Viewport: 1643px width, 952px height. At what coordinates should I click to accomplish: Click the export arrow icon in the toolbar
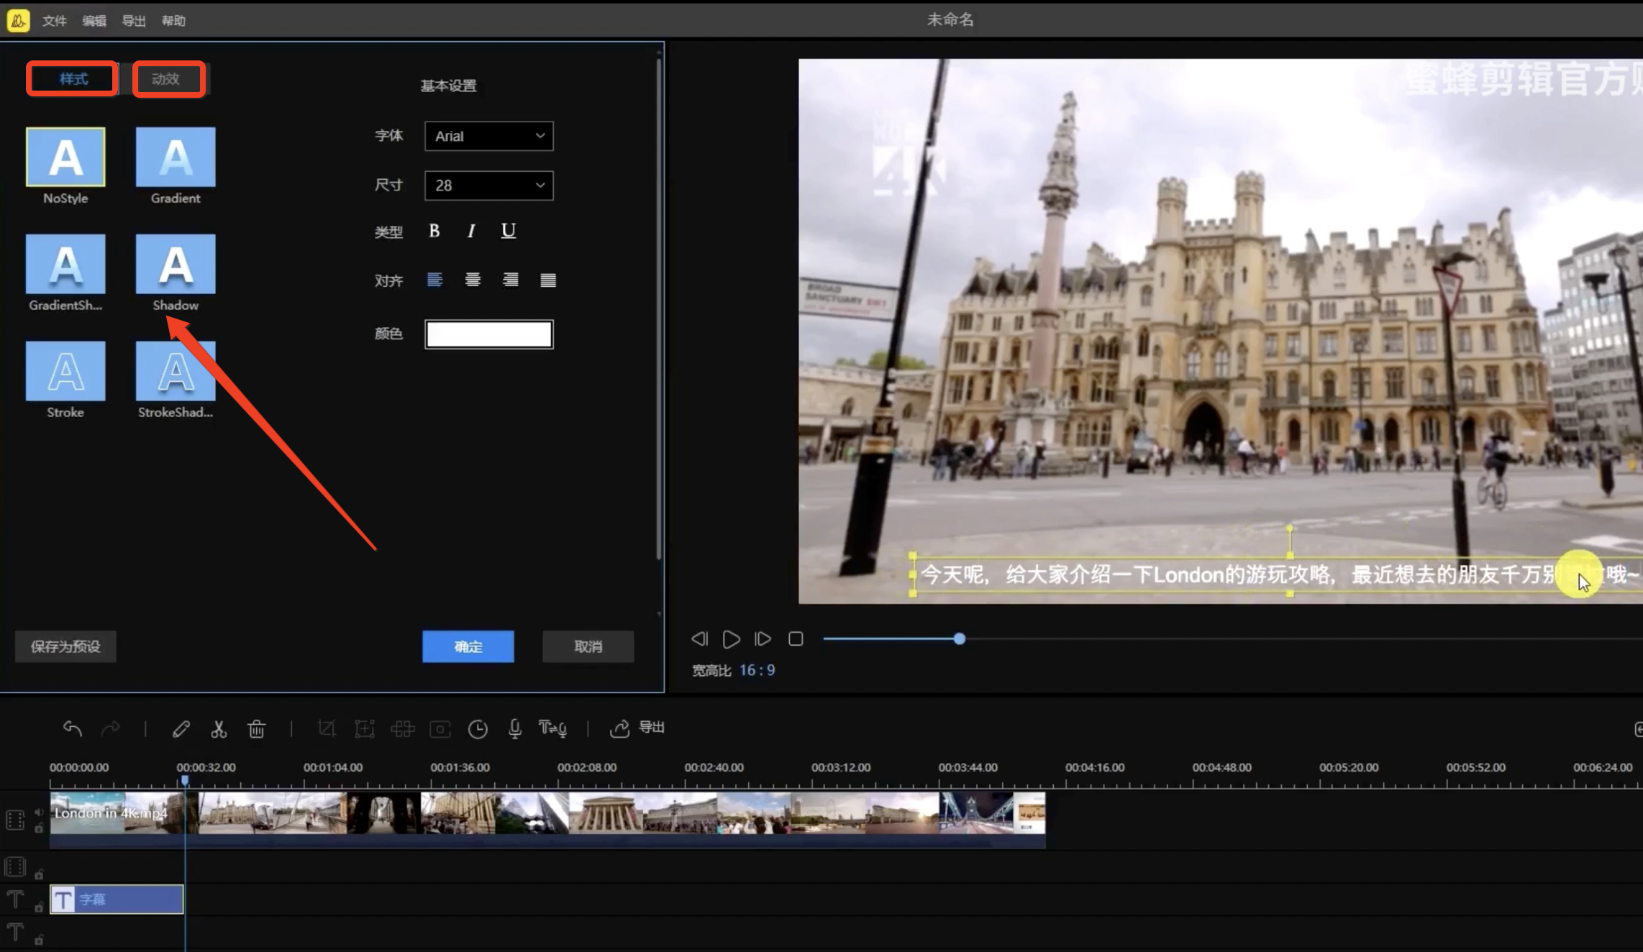(x=619, y=728)
